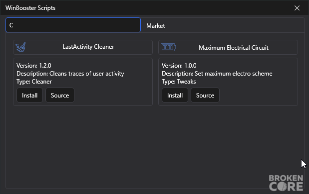
Task: Select the Maximum Electrical Circuit title
Action: point(234,48)
